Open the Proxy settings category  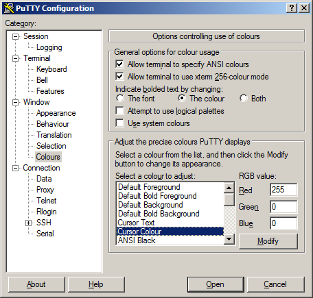click(45, 190)
